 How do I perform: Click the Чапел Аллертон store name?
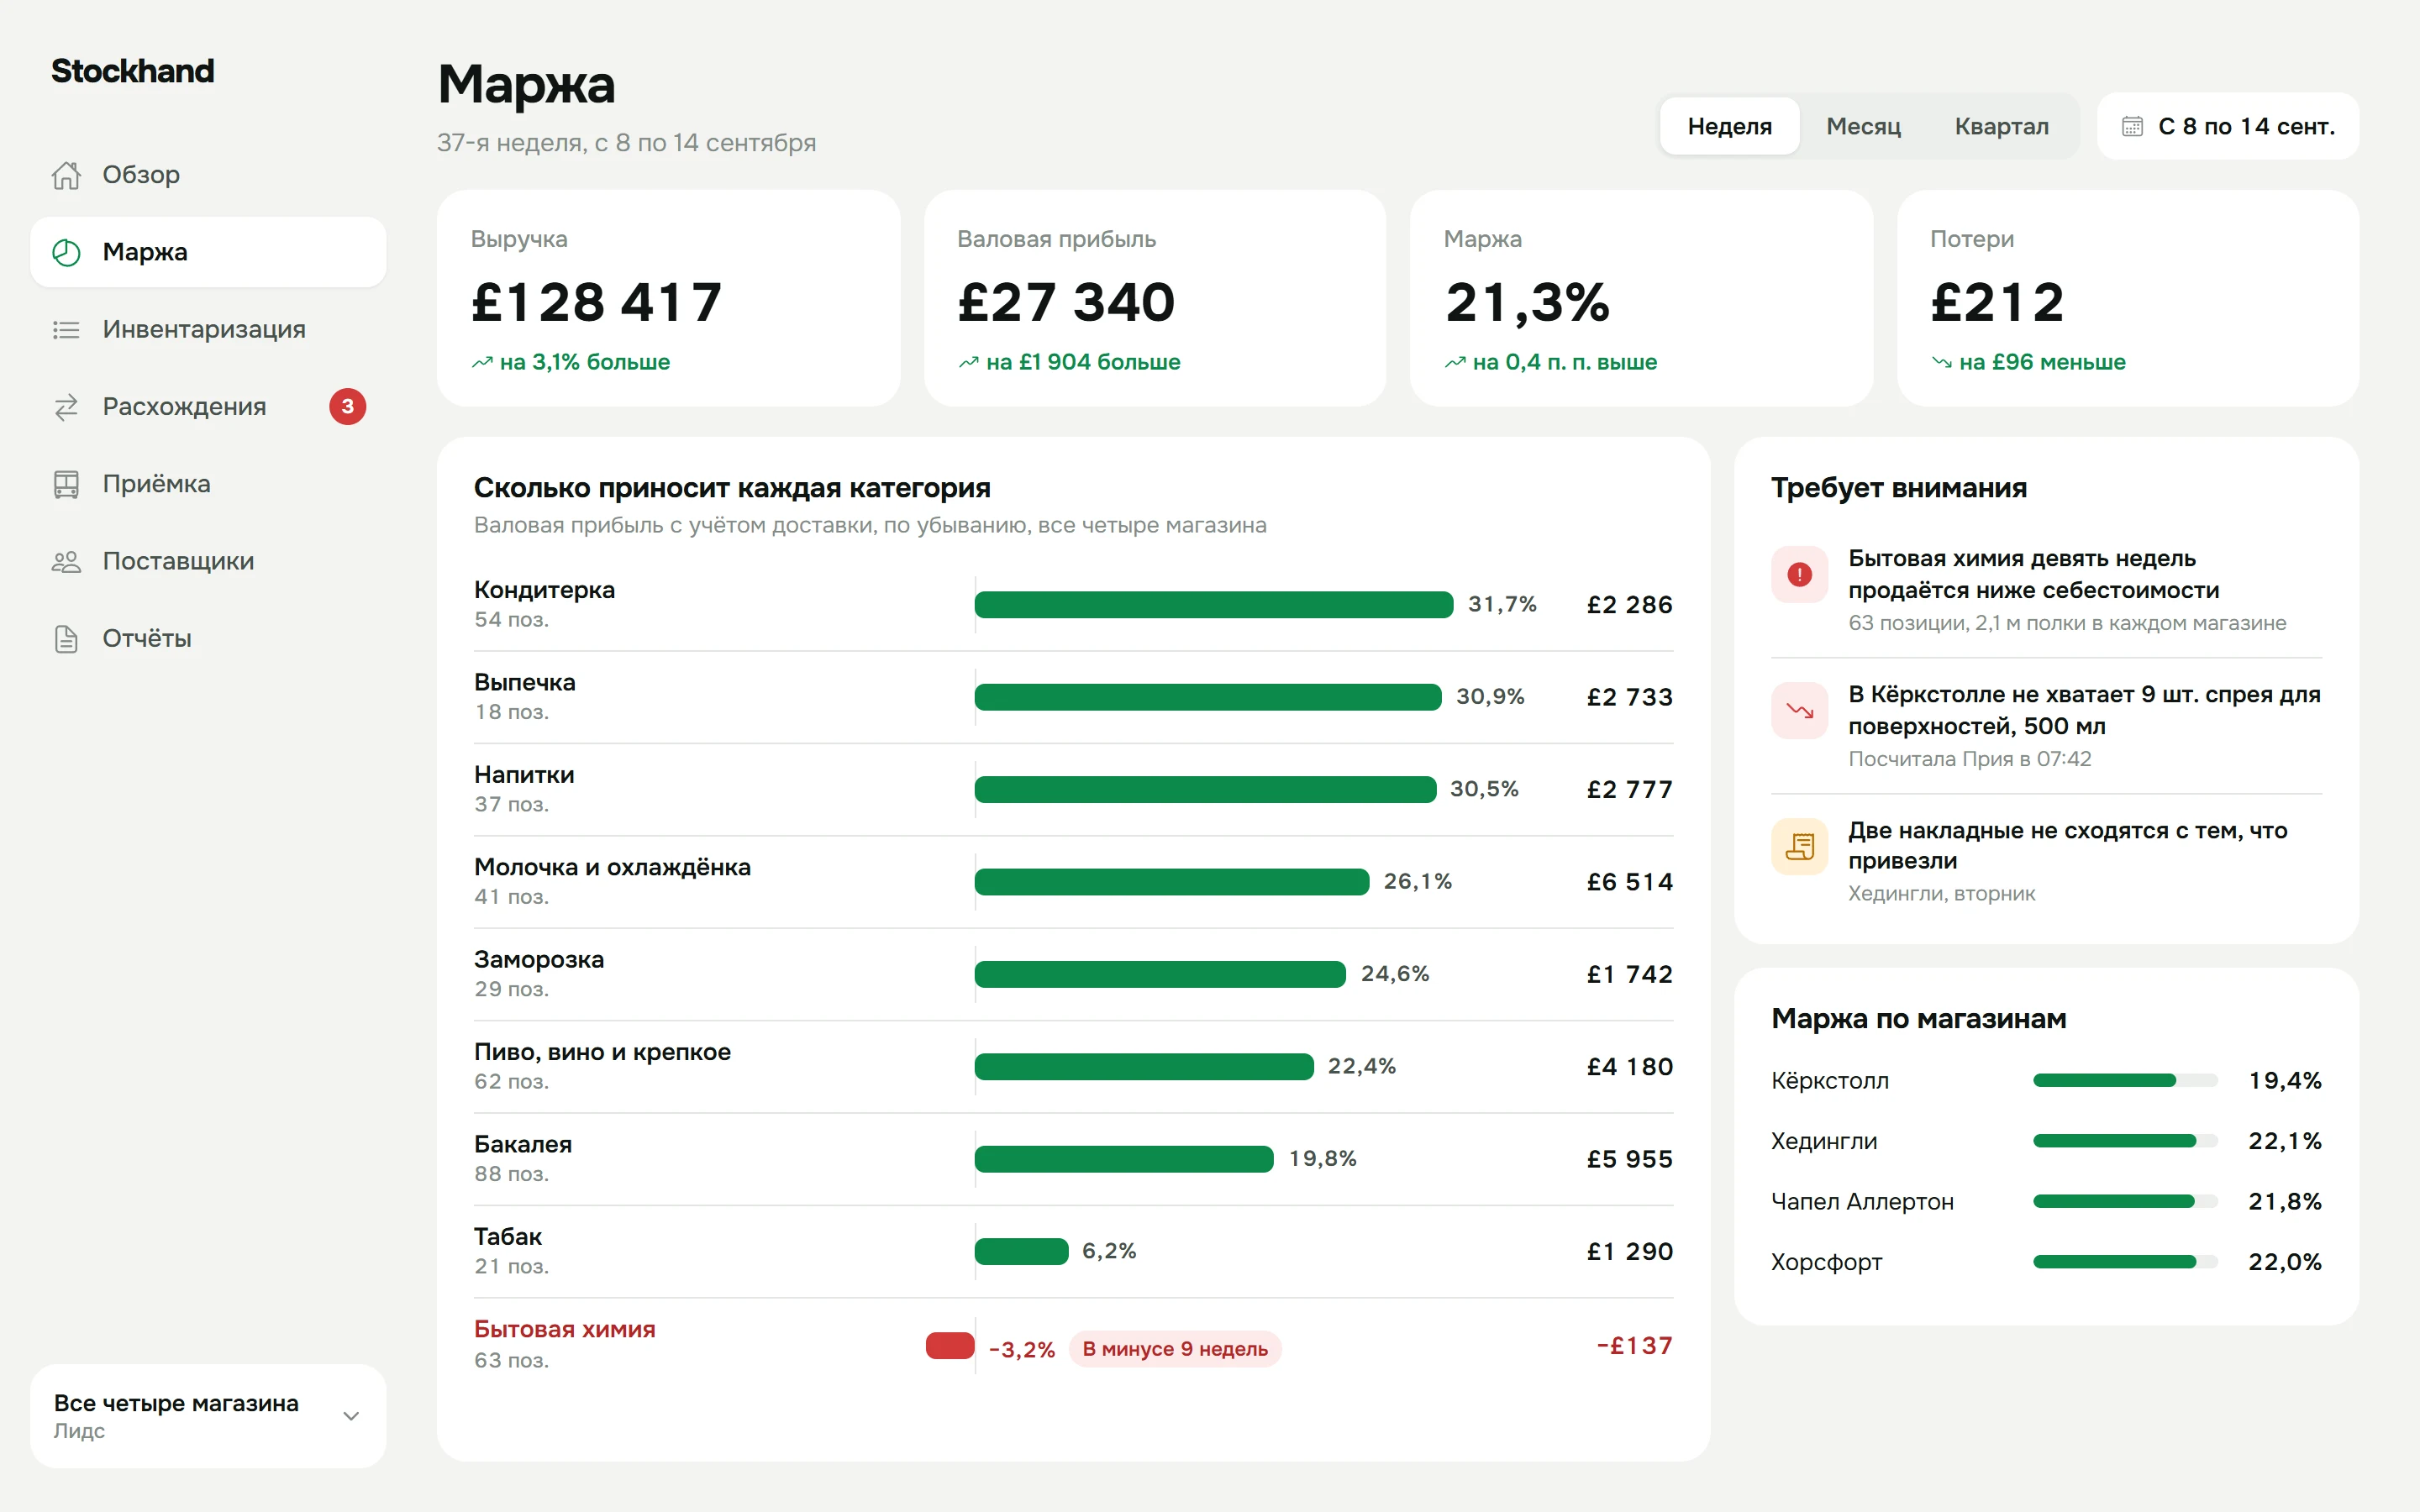coord(1862,1201)
